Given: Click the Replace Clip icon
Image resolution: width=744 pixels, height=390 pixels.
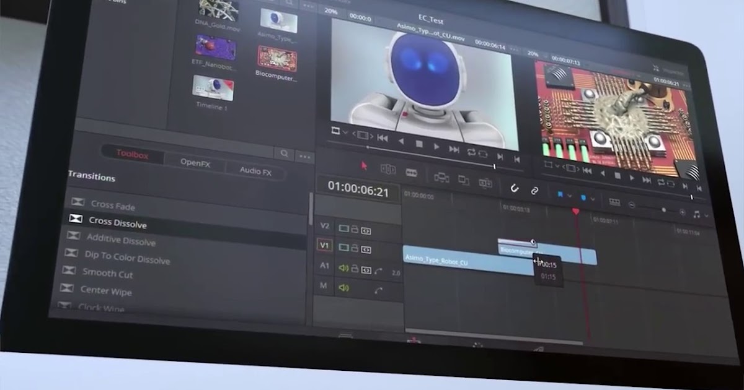Looking at the screenshot, I should [x=485, y=183].
